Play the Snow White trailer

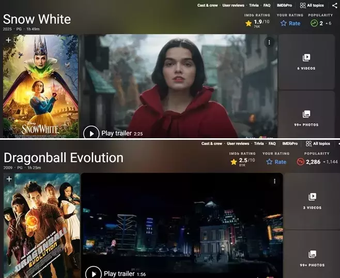pyautogui.click(x=91, y=134)
